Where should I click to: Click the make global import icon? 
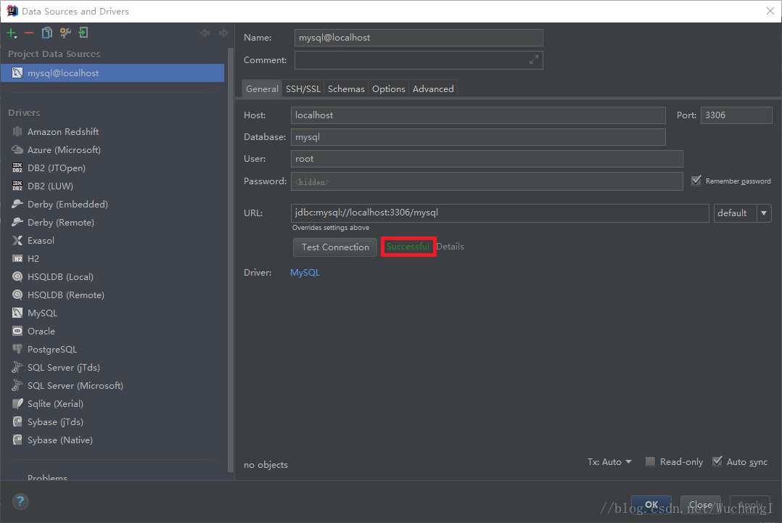point(83,33)
